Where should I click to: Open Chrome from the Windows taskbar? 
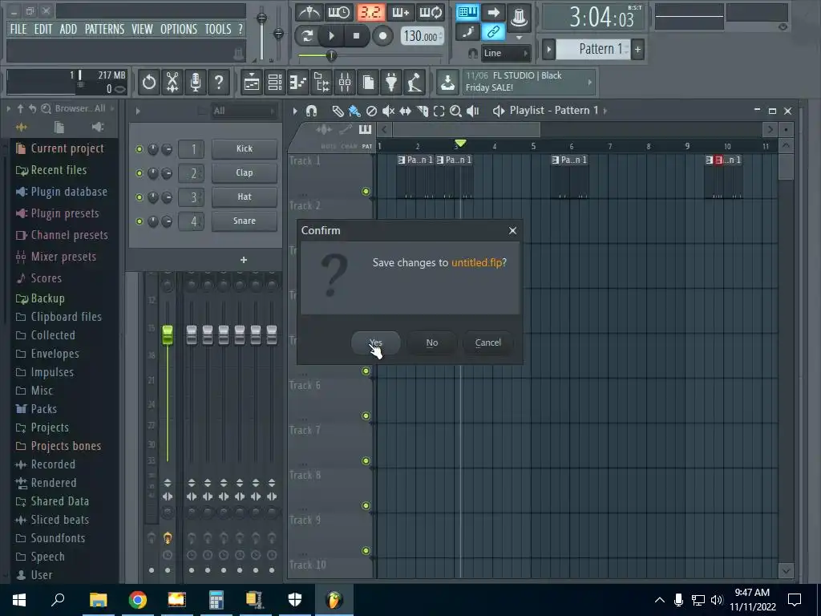click(137, 600)
